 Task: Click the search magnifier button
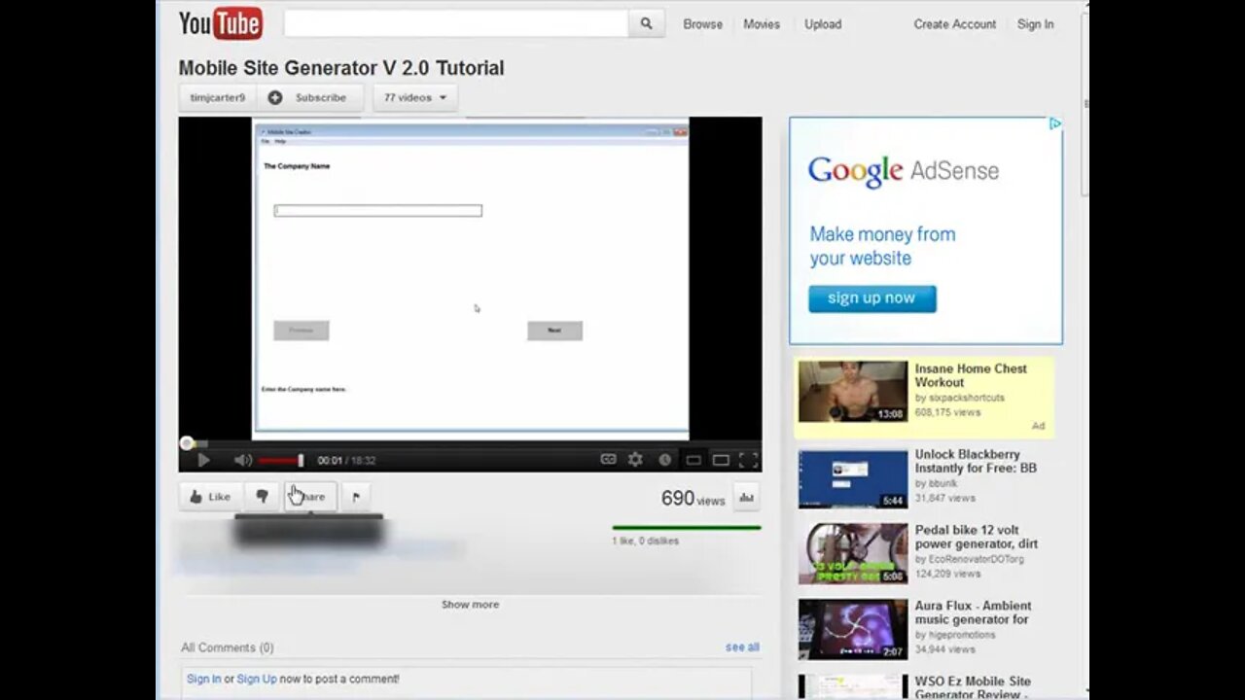pos(646,24)
